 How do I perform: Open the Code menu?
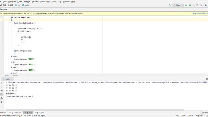click(x=19, y=2)
